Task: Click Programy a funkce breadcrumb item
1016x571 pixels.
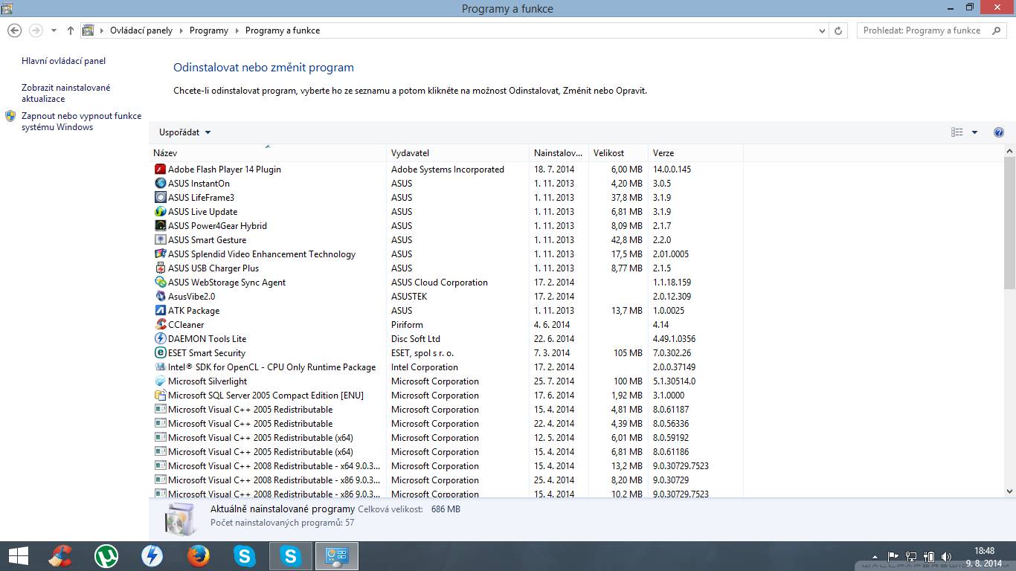Action: [283, 30]
